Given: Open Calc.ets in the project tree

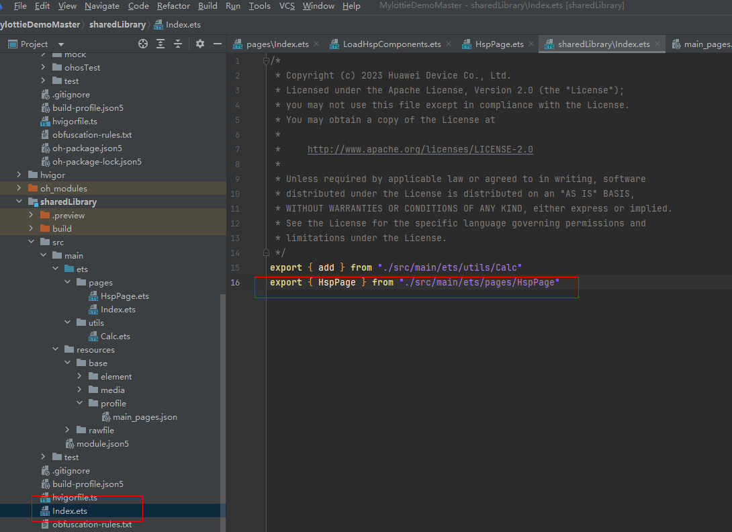Looking at the screenshot, I should pos(115,337).
